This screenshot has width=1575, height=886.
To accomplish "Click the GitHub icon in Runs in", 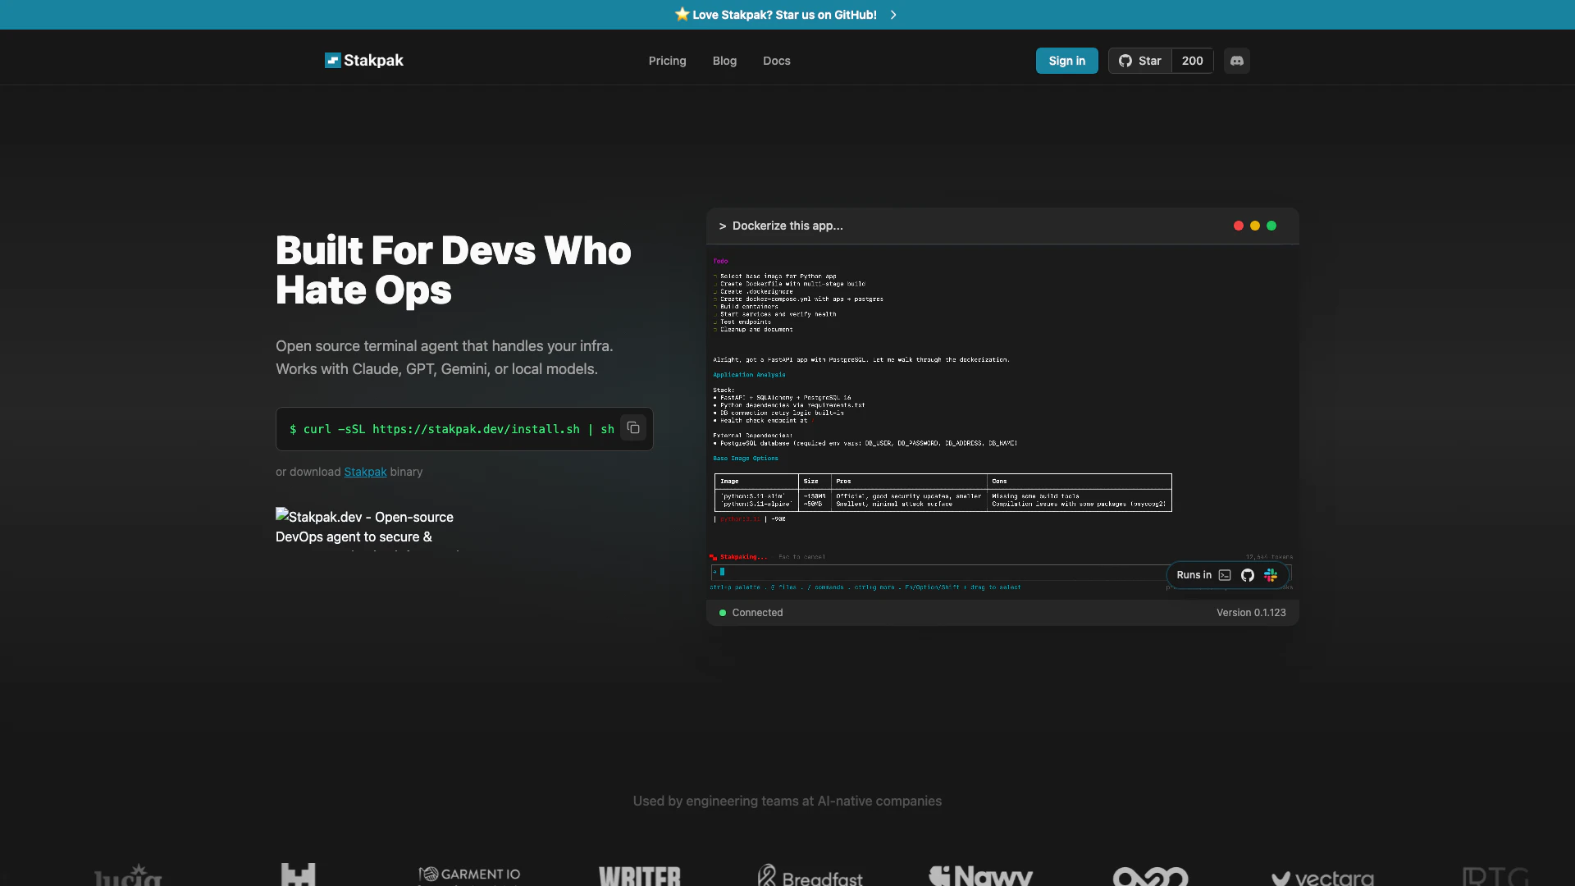I will coord(1248,575).
